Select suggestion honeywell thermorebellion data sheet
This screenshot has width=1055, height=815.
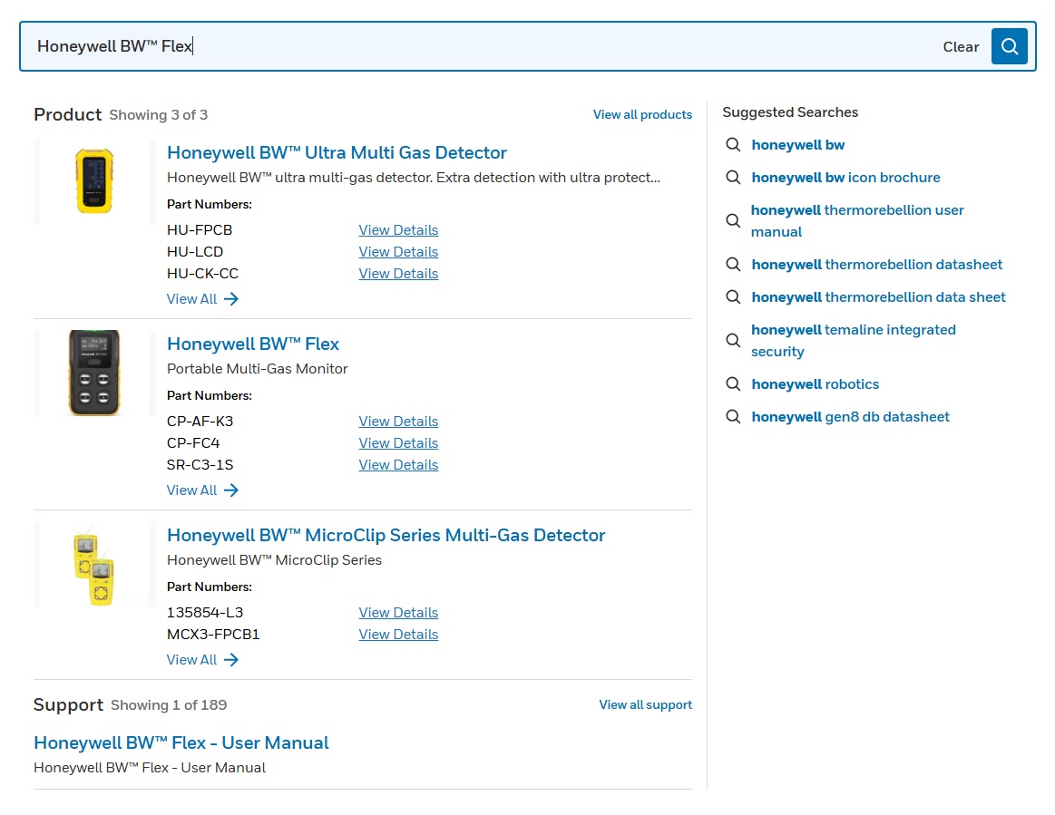click(x=878, y=297)
